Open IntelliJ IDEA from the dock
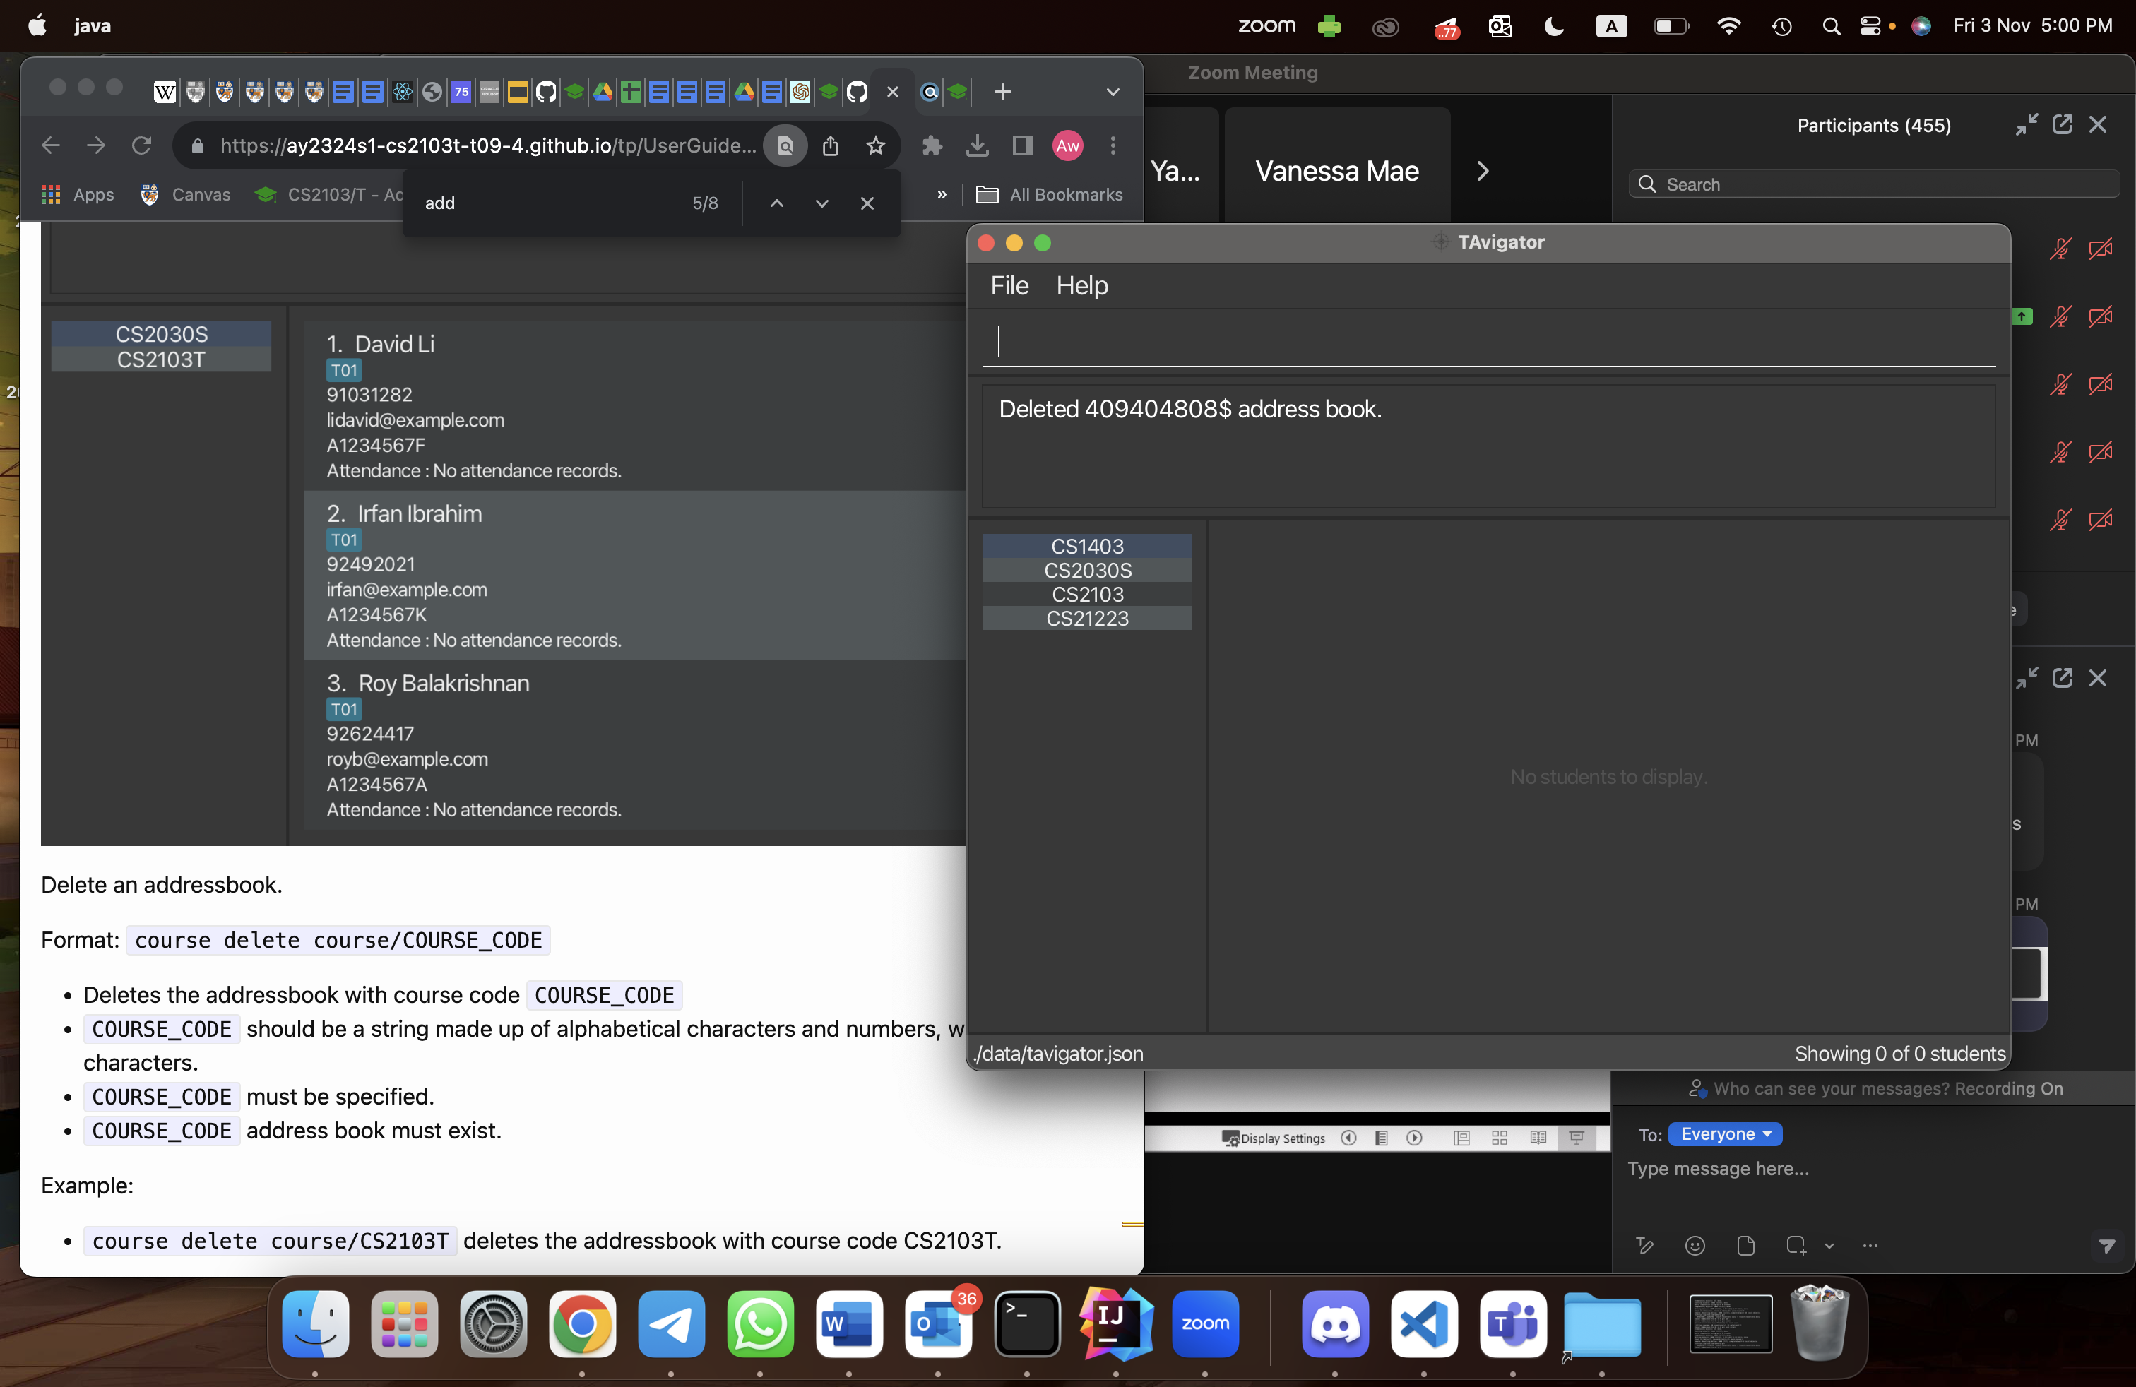This screenshot has height=1387, width=2136. tap(1115, 1324)
